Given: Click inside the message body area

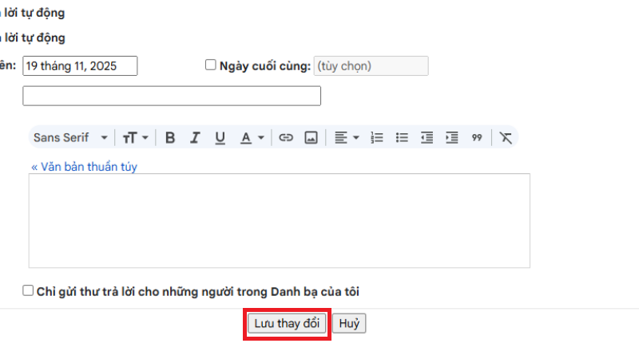Looking at the screenshot, I should (279, 221).
